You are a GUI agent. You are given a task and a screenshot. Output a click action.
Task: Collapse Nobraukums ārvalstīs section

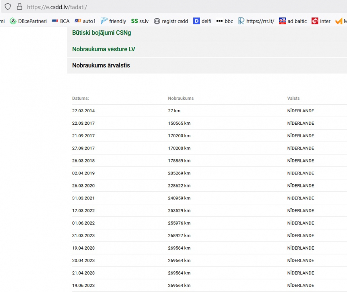(x=207, y=65)
